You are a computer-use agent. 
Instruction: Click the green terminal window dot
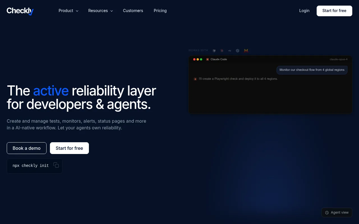pos(201,59)
